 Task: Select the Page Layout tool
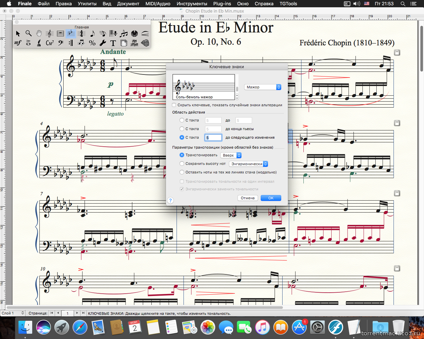[124, 43]
